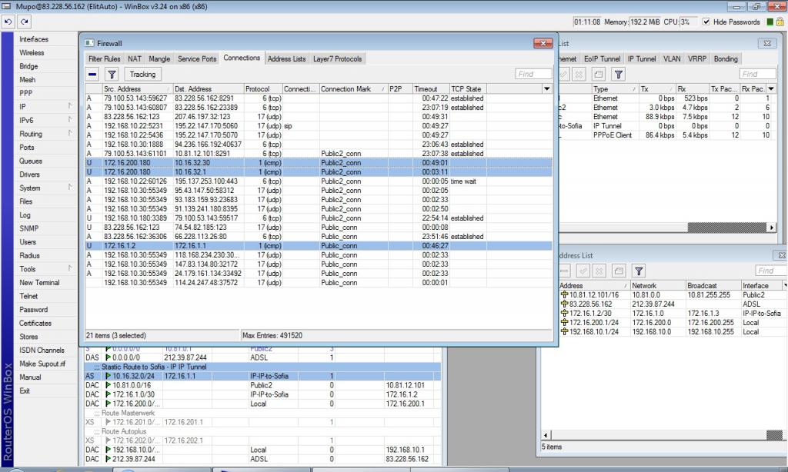The height and width of the screenshot is (472, 788).
Task: Click the Redo arrow in the main toolbar
Action: (x=22, y=22)
